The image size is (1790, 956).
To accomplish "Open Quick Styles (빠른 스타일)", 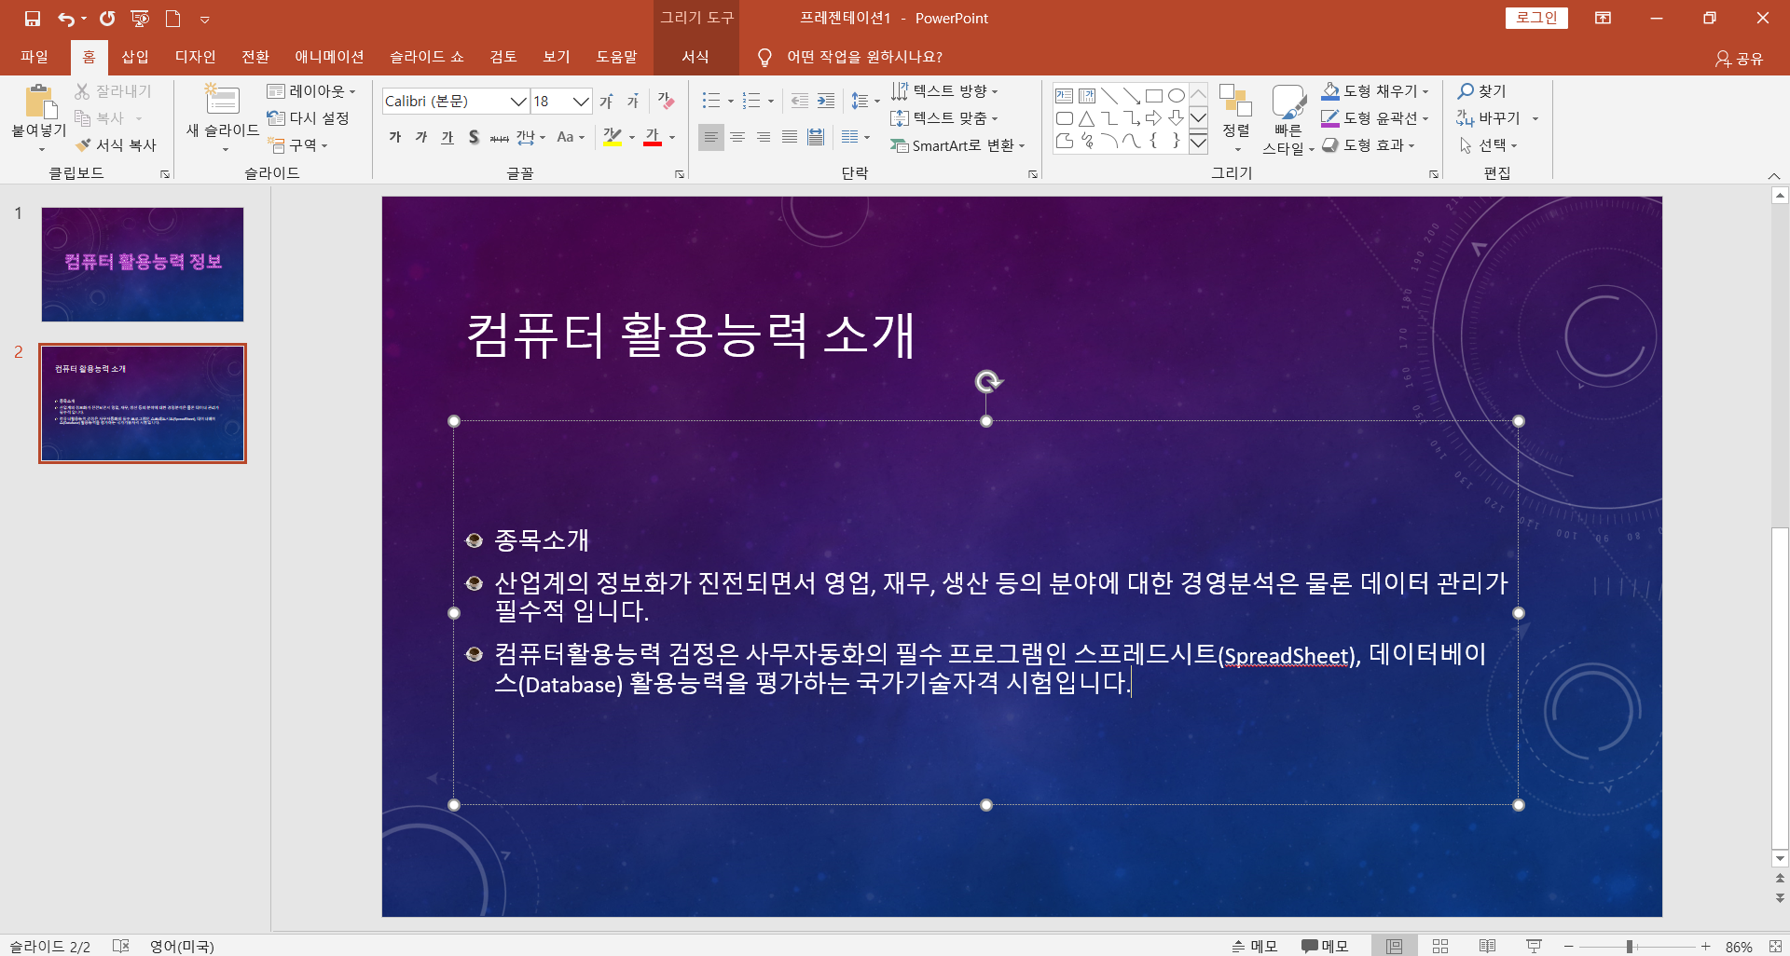I will click(1288, 119).
